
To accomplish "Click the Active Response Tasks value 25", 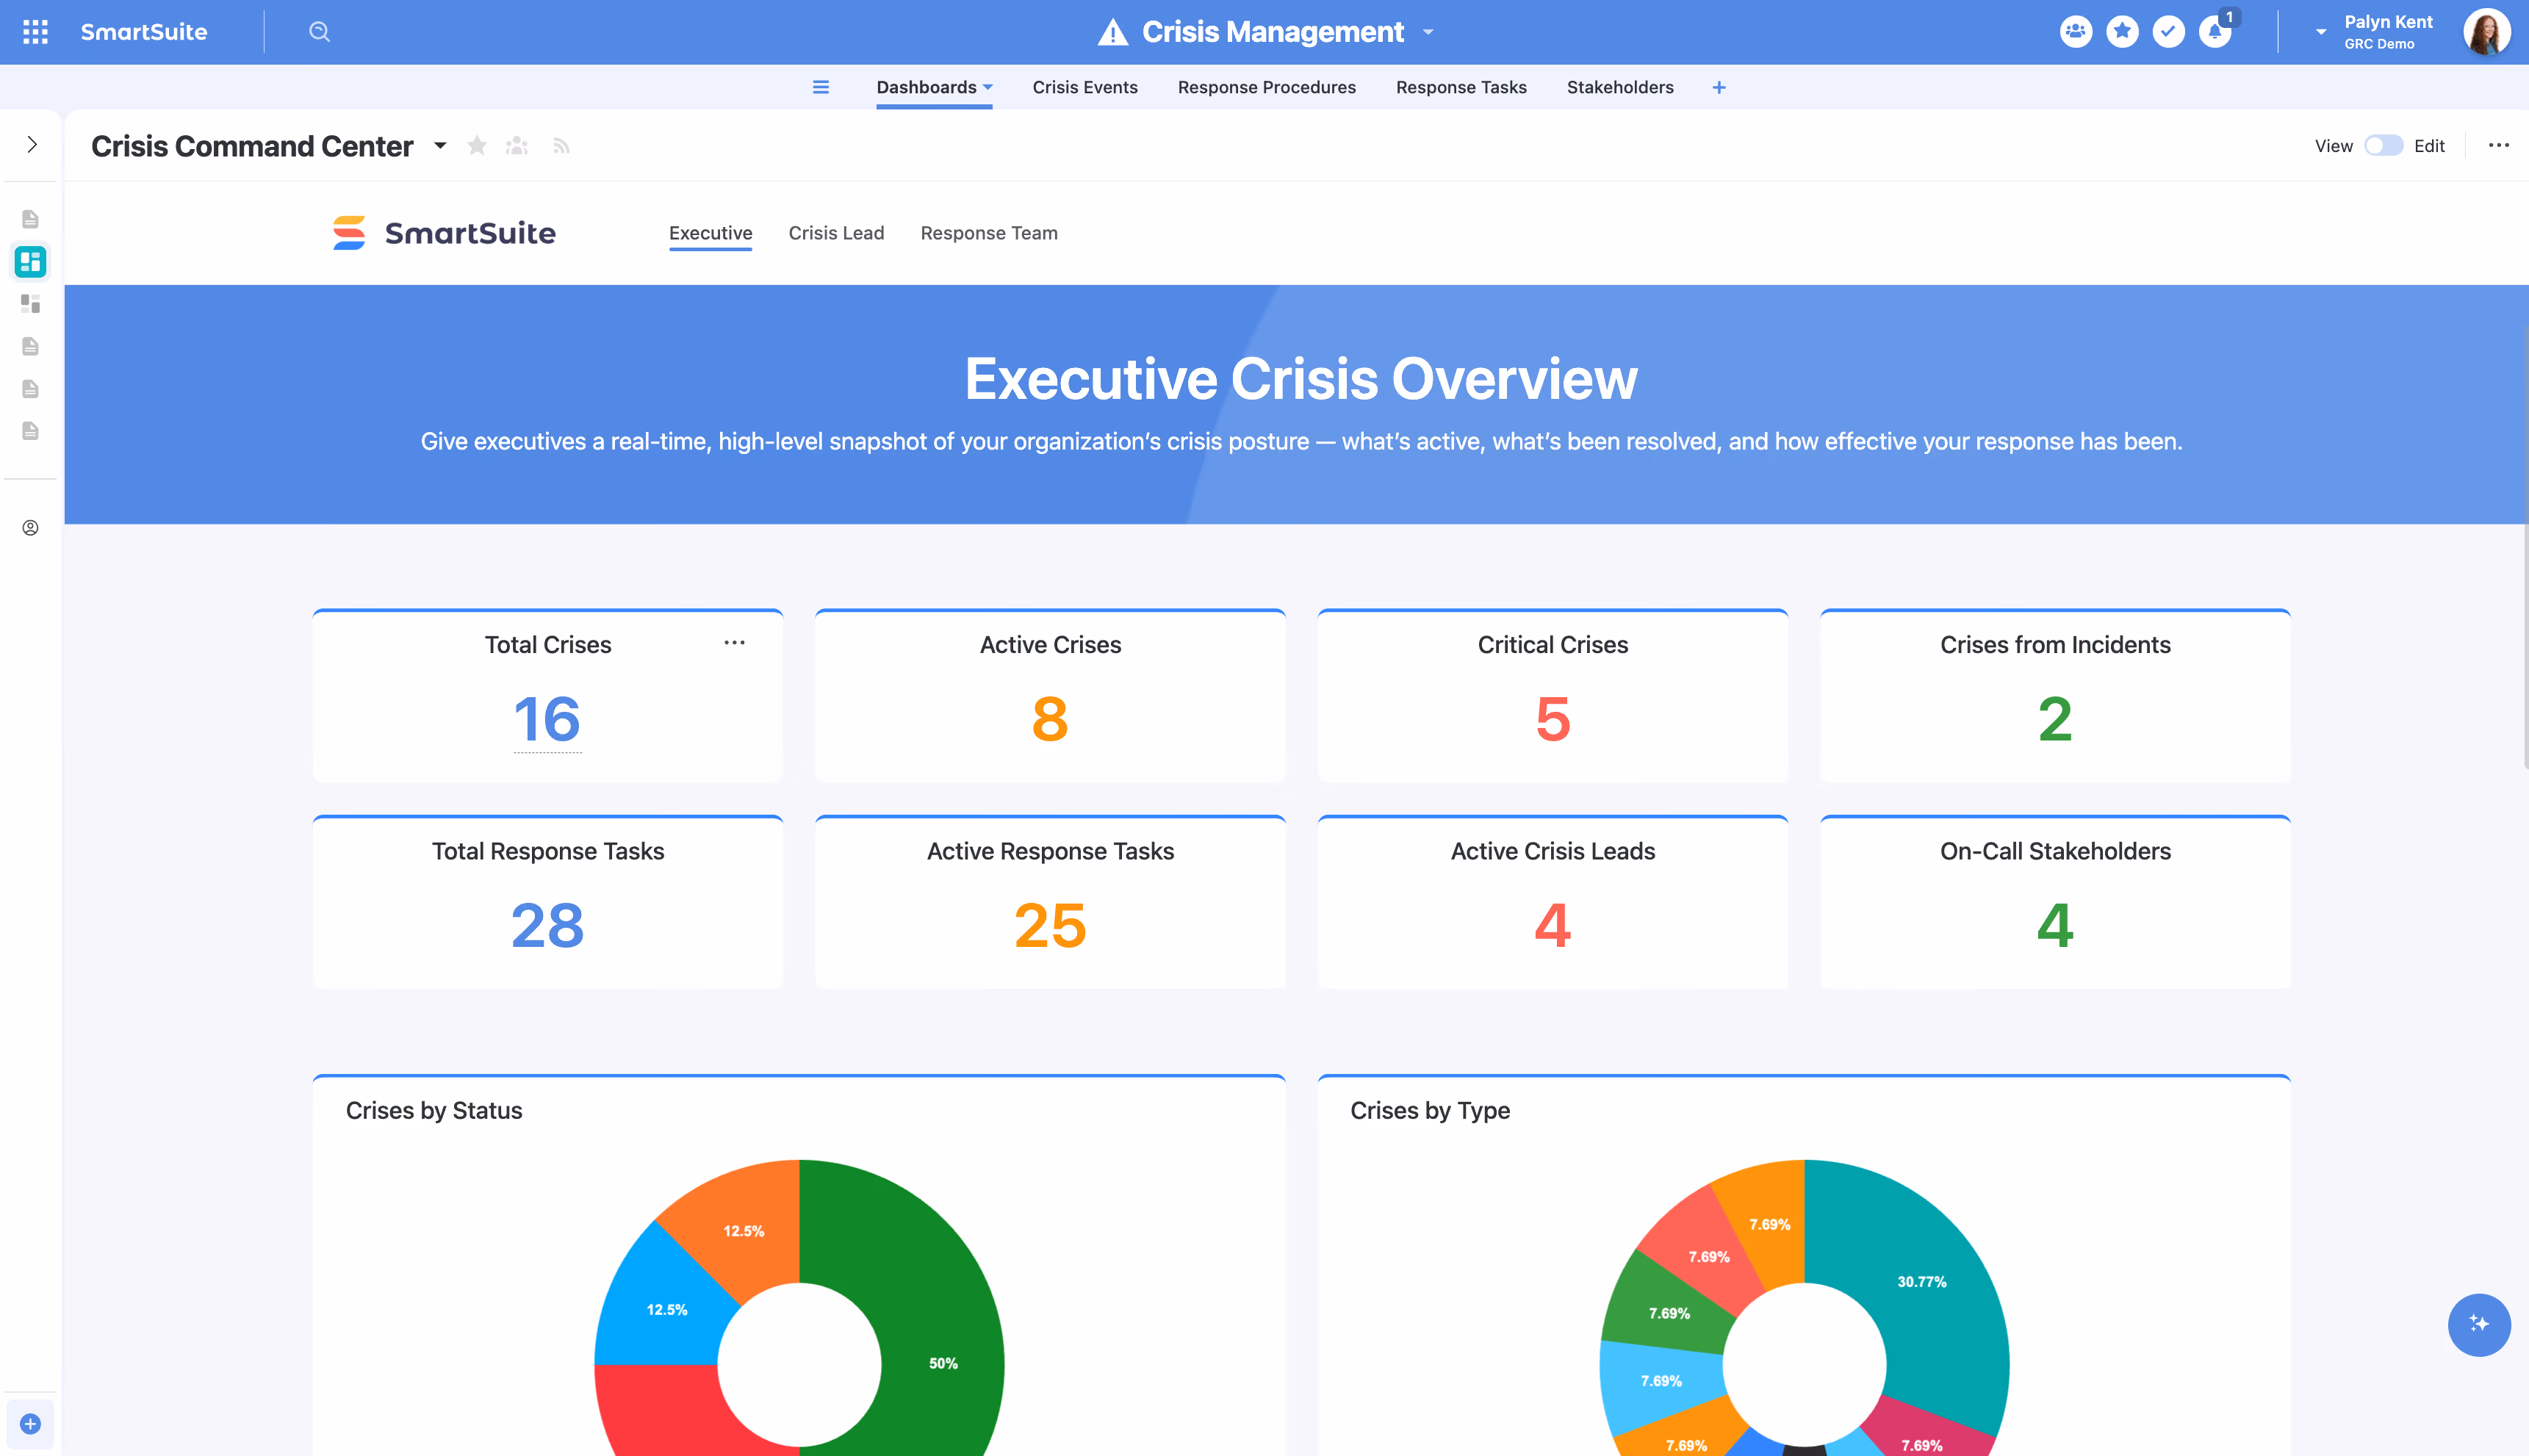I will click(1050, 925).
